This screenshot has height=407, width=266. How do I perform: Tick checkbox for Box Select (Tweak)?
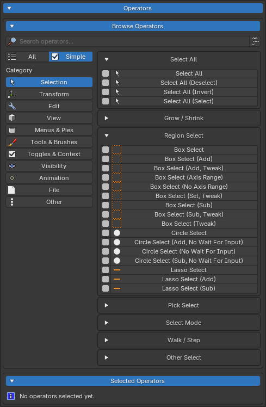pos(106,224)
